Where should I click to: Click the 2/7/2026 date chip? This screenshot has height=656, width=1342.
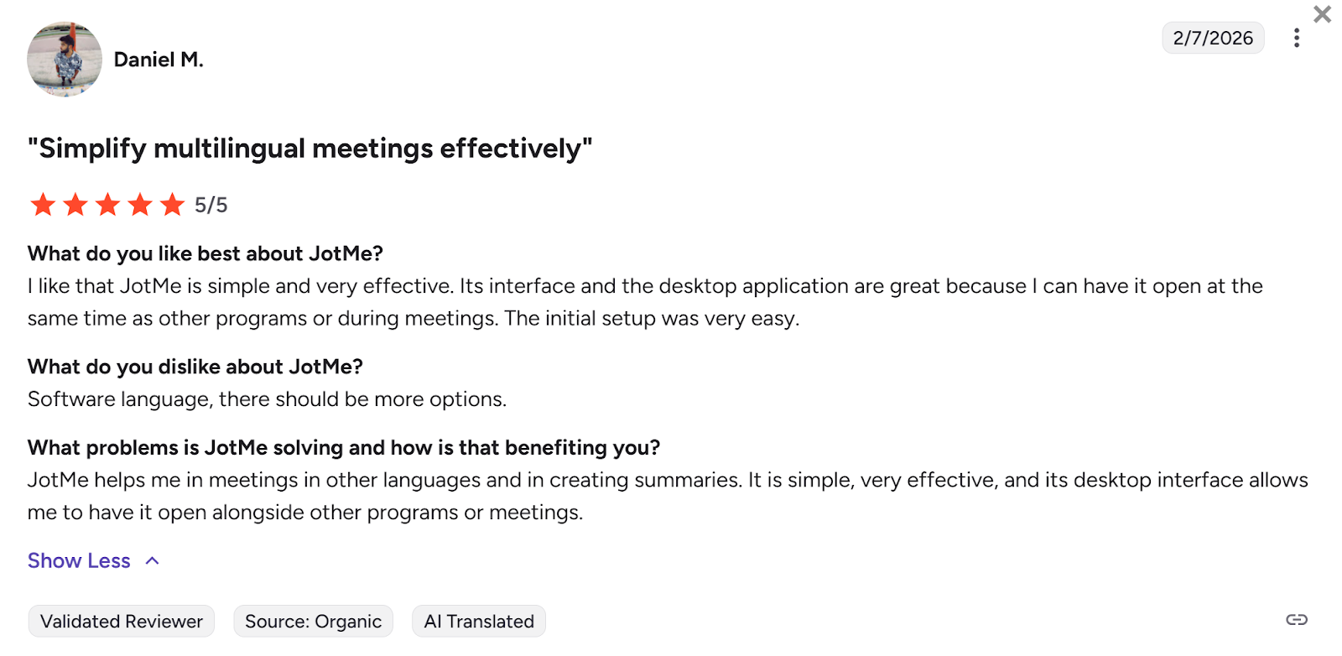click(1214, 38)
